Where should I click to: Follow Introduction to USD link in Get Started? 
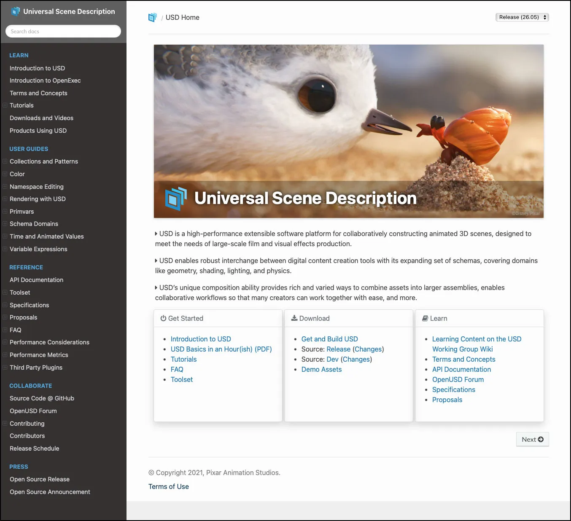coord(201,339)
